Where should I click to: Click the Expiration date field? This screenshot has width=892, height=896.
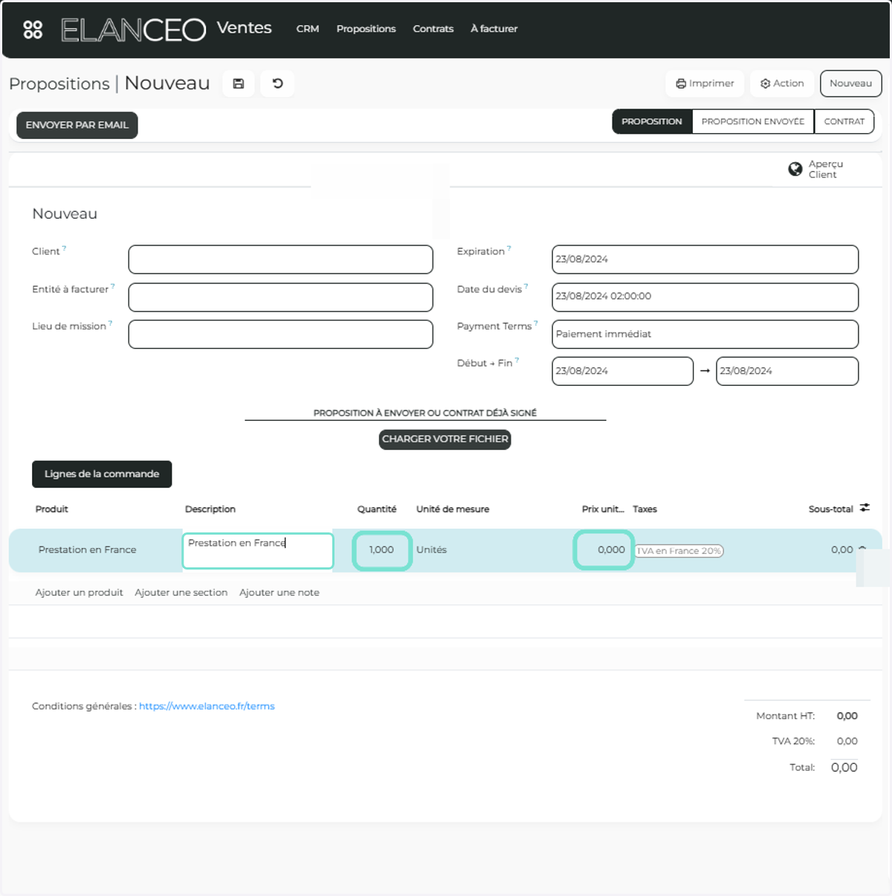click(705, 260)
